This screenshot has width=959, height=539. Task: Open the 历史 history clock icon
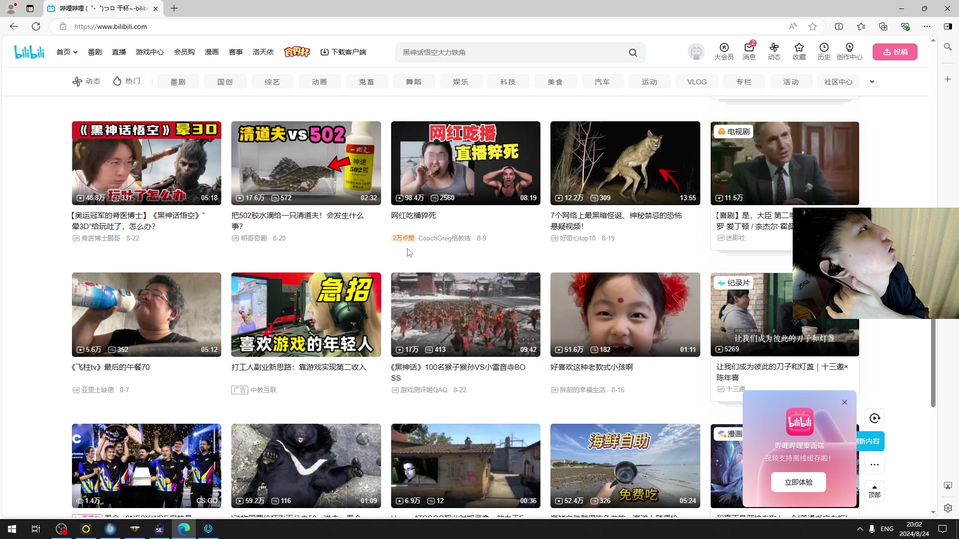(824, 51)
